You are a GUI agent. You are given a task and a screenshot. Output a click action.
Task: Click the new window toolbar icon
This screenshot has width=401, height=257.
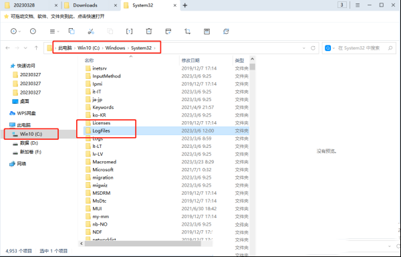coord(168,31)
